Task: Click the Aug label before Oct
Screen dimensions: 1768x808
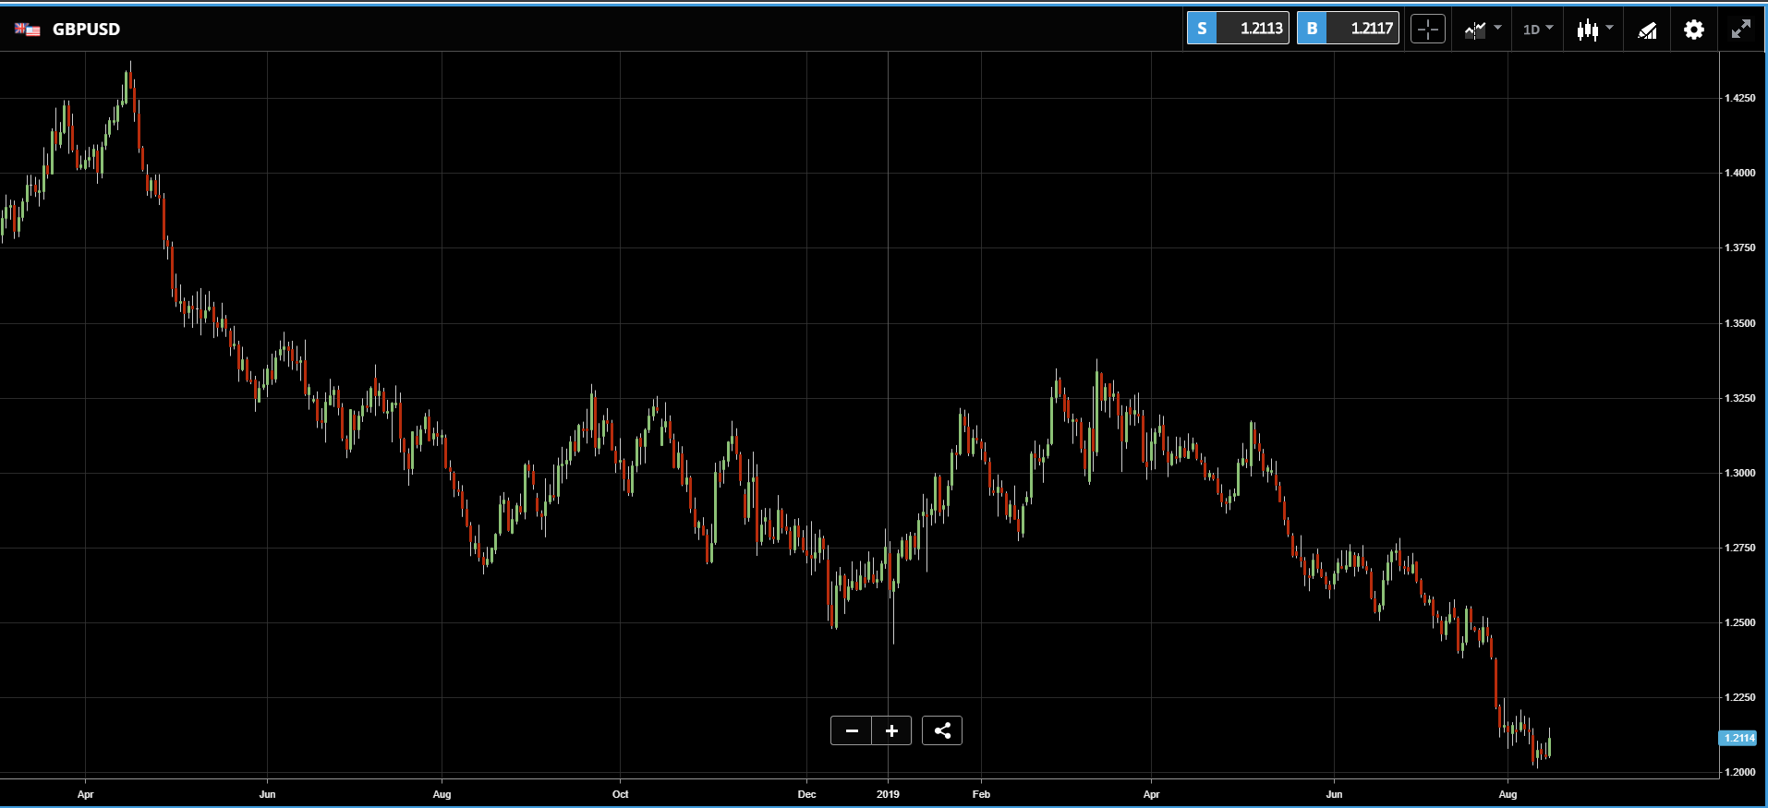Action: (x=442, y=794)
